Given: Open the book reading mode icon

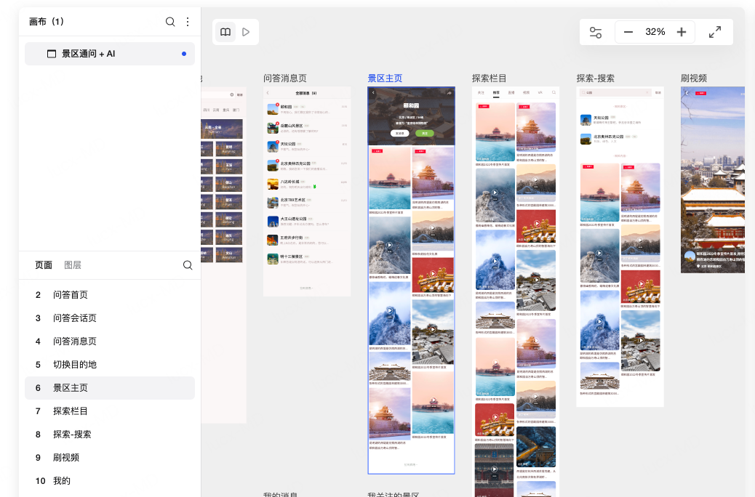Looking at the screenshot, I should point(225,32).
